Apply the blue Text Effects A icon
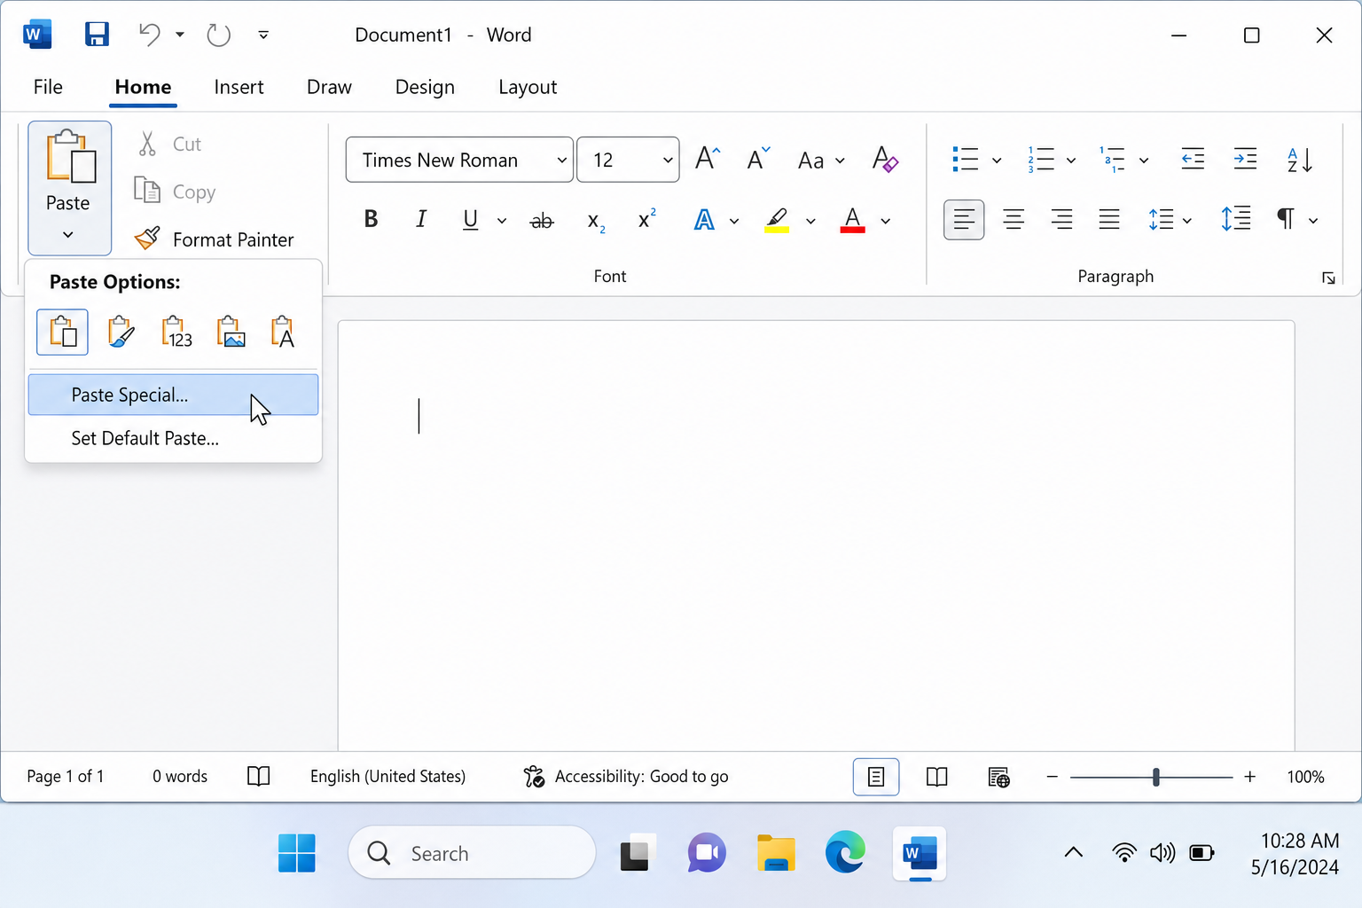Screen dimensions: 1362x908 pyautogui.click(x=704, y=219)
